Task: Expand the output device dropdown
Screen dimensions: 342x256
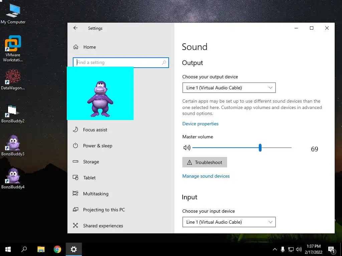Action: (229, 88)
